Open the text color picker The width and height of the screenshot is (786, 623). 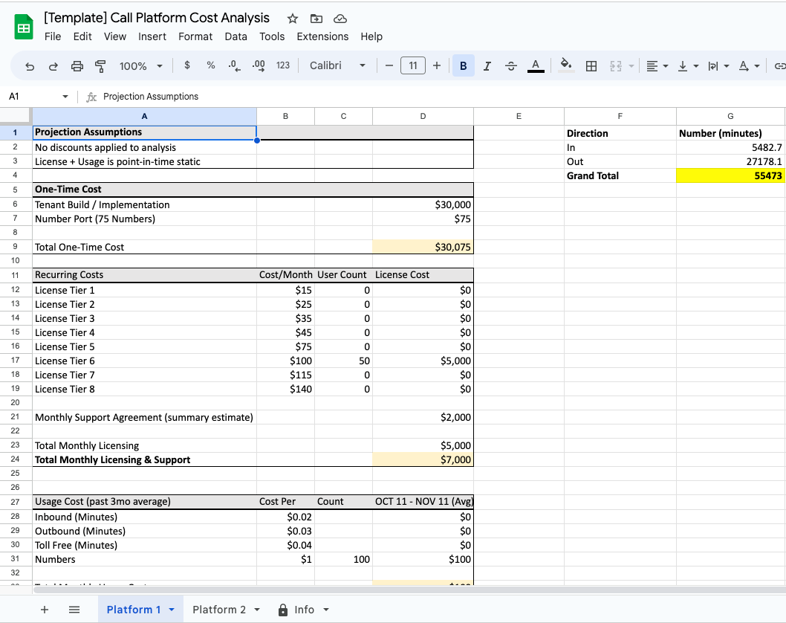coord(536,65)
